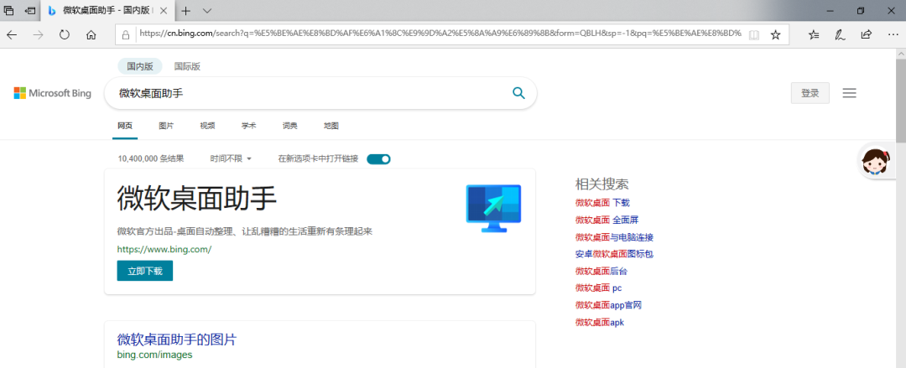Switch to 国际版 version
Viewport: 906px width, 368px height.
pyautogui.click(x=187, y=66)
